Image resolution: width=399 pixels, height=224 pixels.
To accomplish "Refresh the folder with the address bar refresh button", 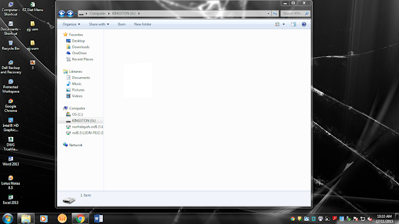I will pos(275,14).
